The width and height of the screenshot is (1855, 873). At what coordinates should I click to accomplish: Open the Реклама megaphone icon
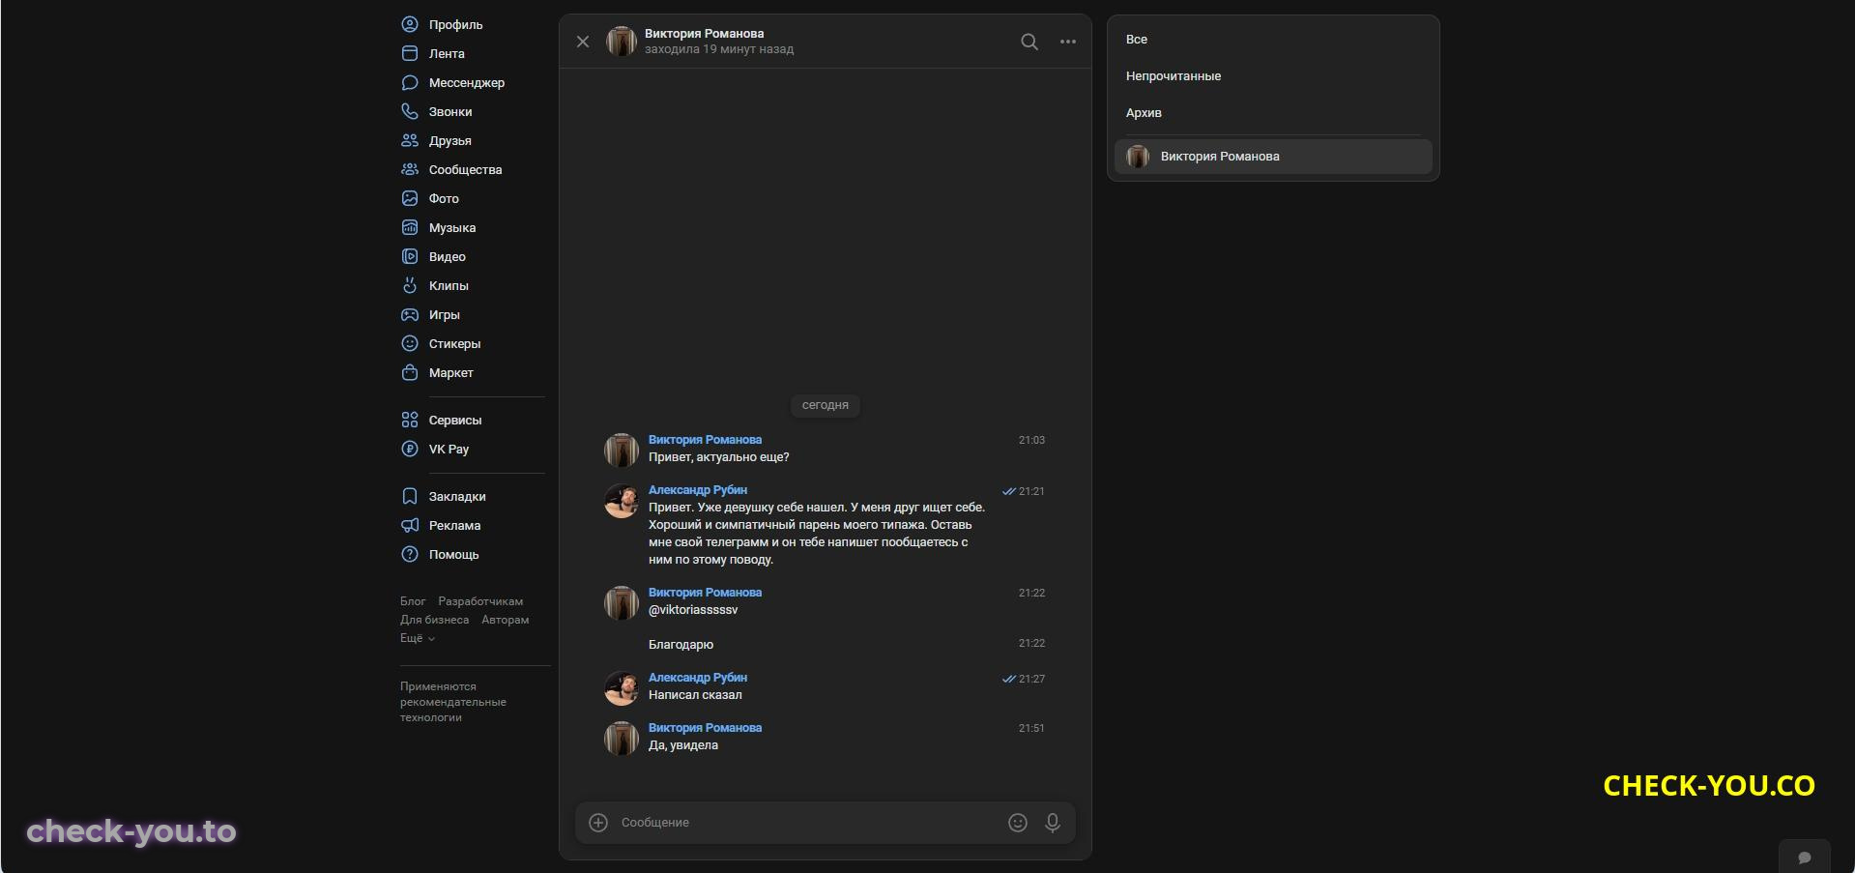(410, 525)
